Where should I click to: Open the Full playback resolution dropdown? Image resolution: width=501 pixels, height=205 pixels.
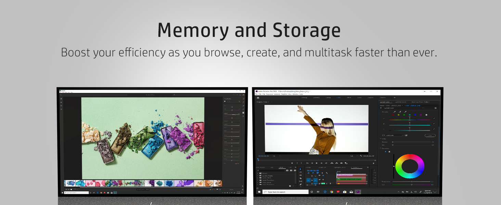coord(354,156)
